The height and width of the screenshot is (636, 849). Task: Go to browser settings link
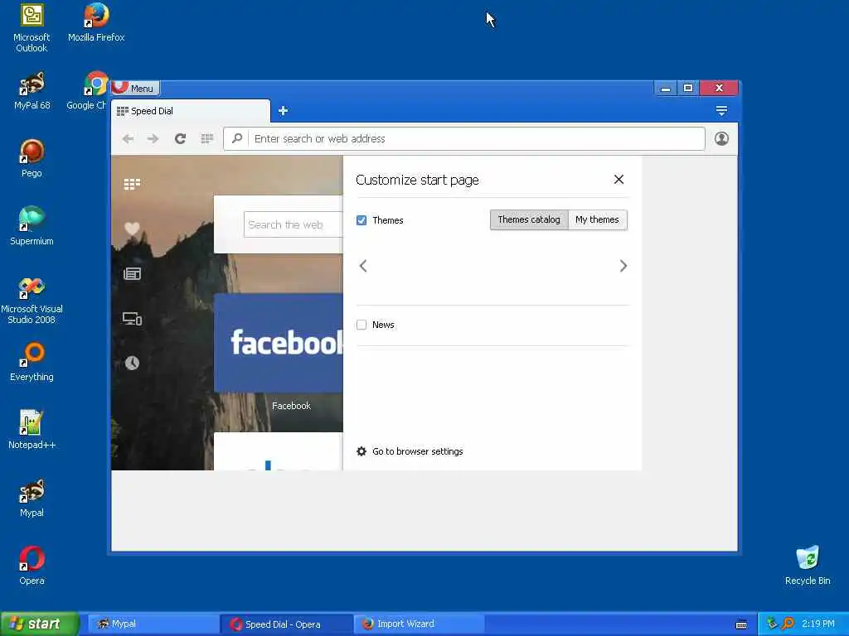(x=418, y=451)
